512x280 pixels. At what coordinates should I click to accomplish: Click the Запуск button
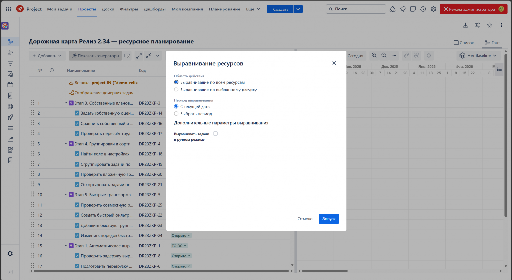(x=329, y=219)
